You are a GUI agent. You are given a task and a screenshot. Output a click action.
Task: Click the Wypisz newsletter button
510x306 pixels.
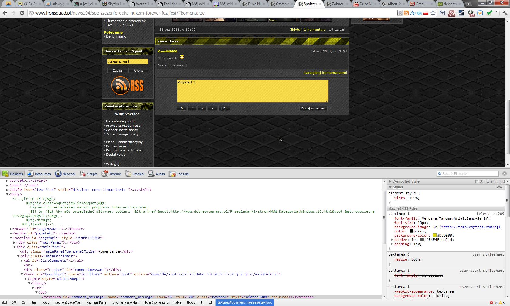point(138,70)
